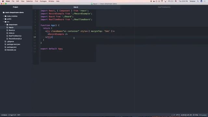Click the RealTimeBoard.js file icon
Image resolution: width=208 pixels, height=117 pixels.
click(x=7, y=36)
